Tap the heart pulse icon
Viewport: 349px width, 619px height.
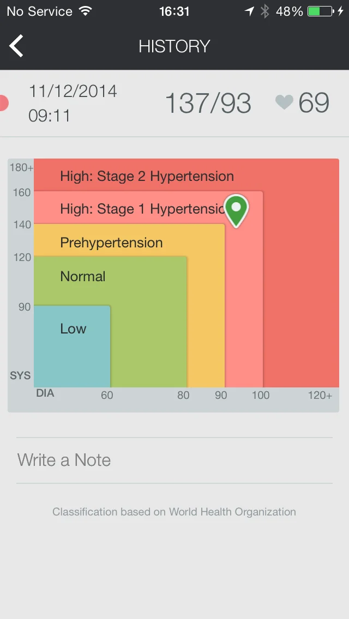(284, 102)
